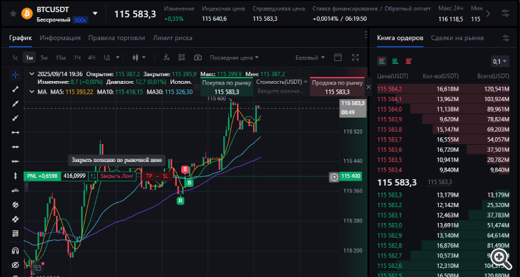Open the candlestick chart type dropdown
The image size is (520, 277).
139,57
